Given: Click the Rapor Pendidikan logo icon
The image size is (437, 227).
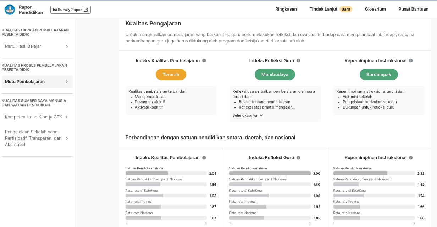Looking at the screenshot, I should pyautogui.click(x=10, y=10).
